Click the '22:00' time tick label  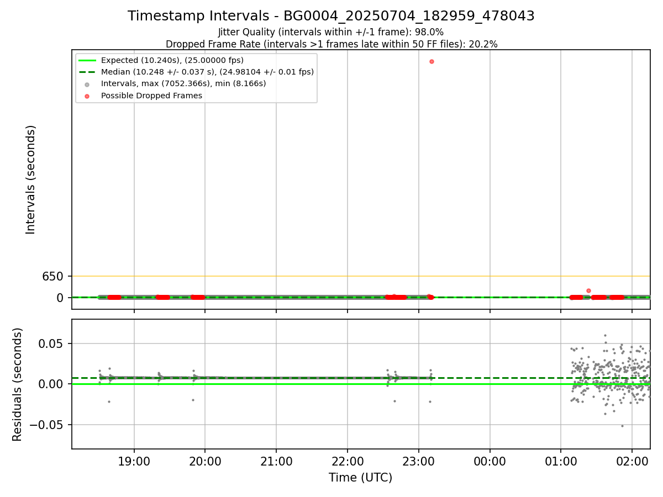[348, 461]
